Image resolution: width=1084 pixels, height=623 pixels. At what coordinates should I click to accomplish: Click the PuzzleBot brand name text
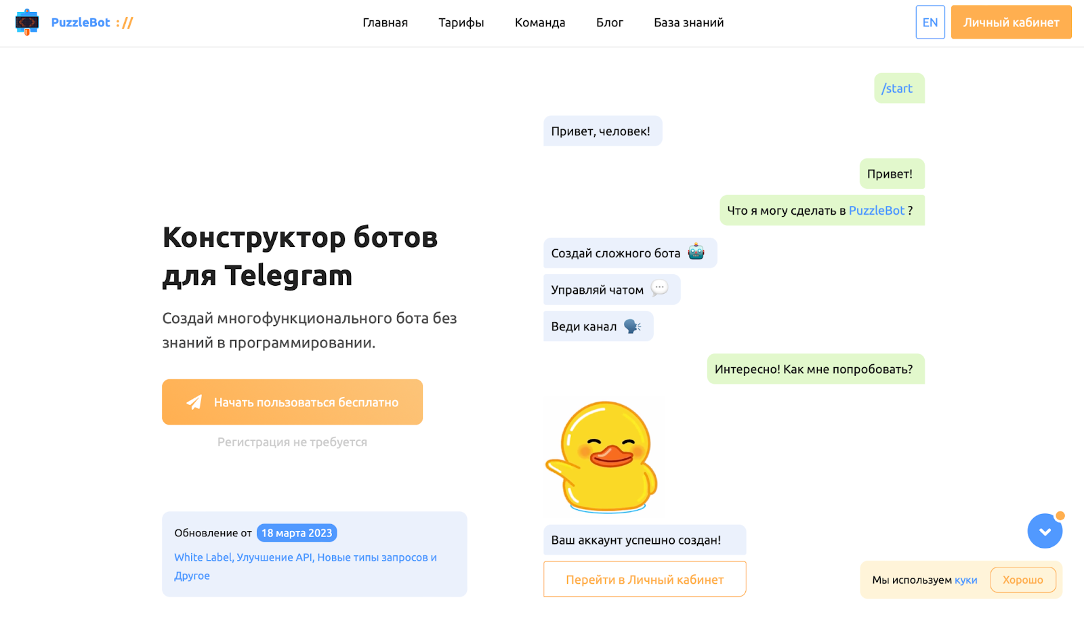pyautogui.click(x=81, y=22)
